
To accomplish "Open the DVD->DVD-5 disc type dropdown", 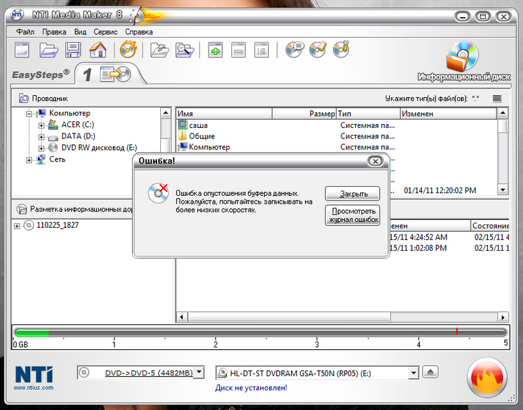I will pyautogui.click(x=199, y=372).
